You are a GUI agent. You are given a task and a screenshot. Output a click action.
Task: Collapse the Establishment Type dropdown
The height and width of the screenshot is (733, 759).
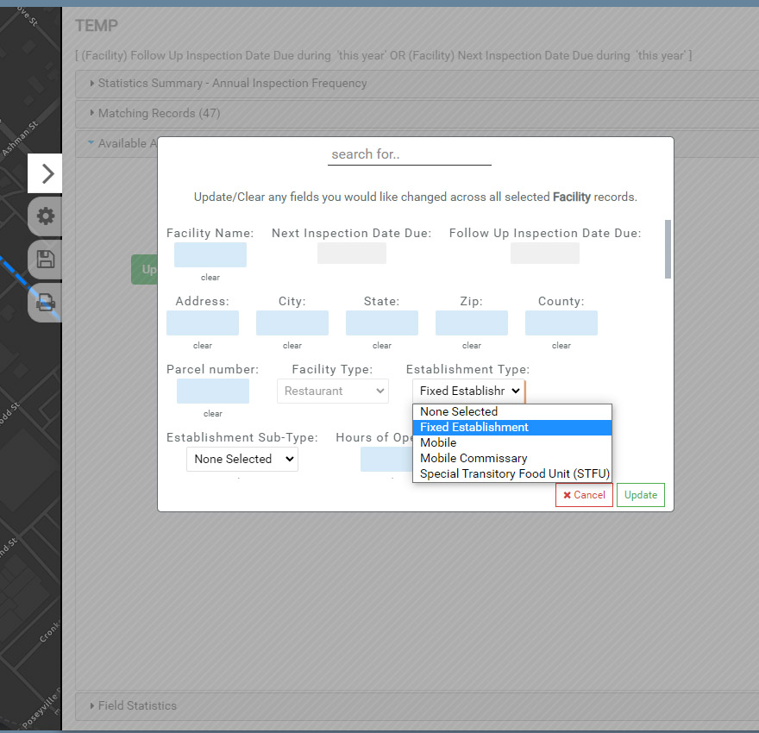[x=467, y=391]
